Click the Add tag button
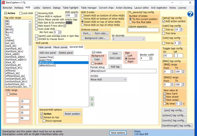The width and height of the screenshot is (197, 136). pyautogui.click(x=115, y=67)
